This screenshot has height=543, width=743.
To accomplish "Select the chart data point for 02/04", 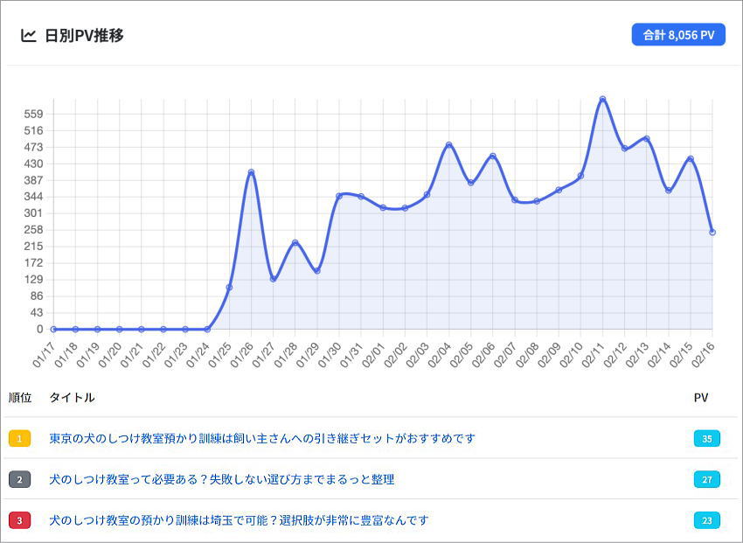I will (449, 144).
